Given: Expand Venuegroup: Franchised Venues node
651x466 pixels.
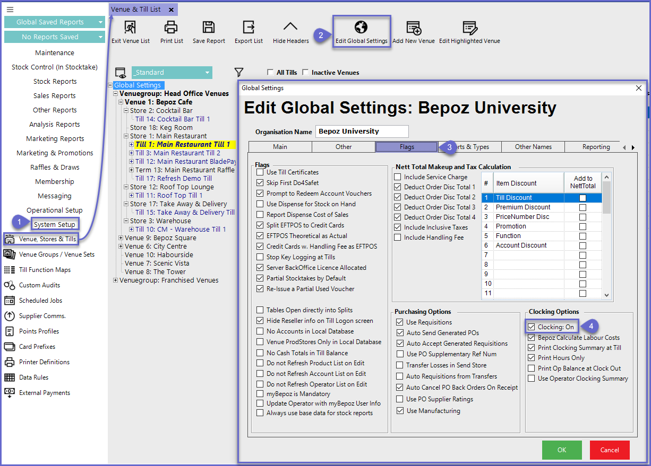Looking at the screenshot, I should click(116, 280).
